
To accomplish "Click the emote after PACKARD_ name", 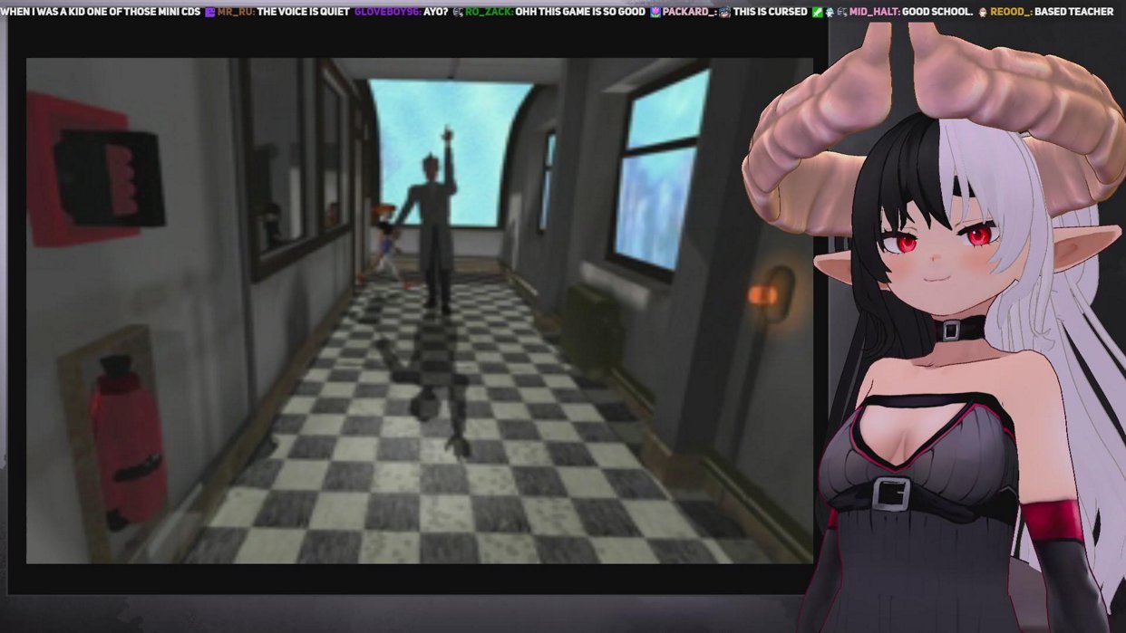I will (x=725, y=12).
